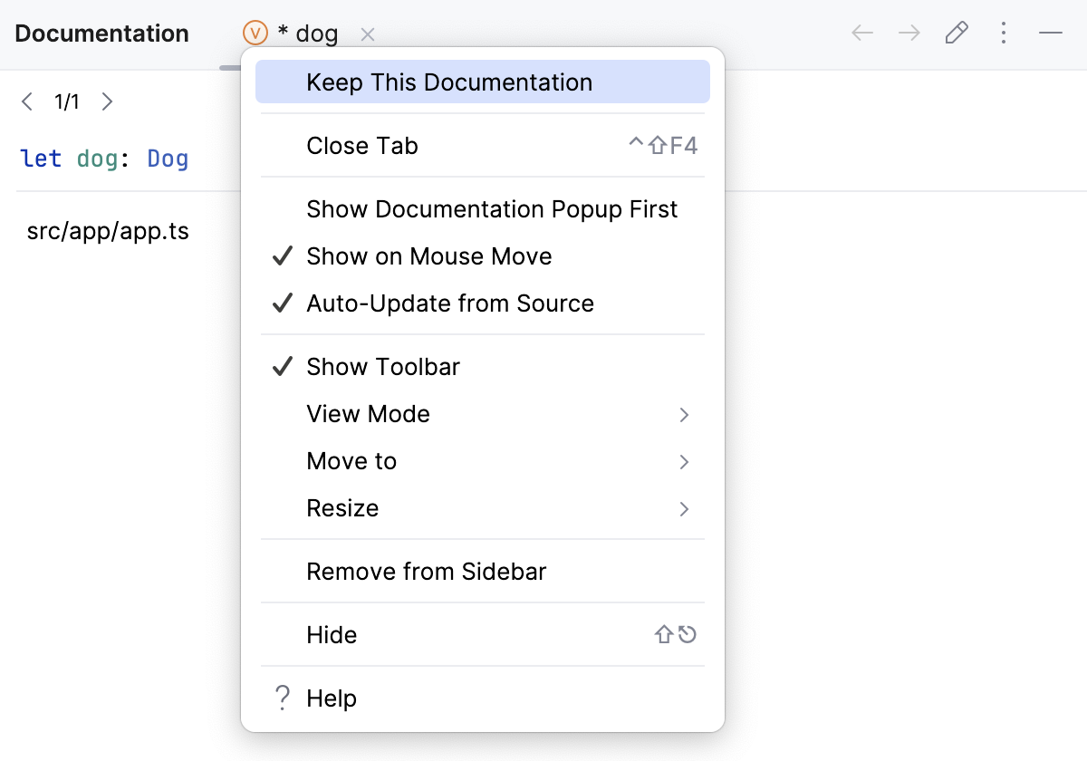Expand the View Mode submenu

tap(368, 414)
